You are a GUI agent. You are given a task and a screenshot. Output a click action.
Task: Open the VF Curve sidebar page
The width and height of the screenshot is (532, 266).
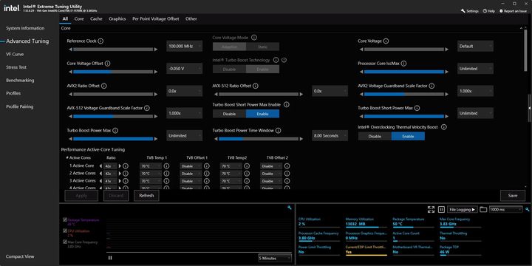point(15,54)
